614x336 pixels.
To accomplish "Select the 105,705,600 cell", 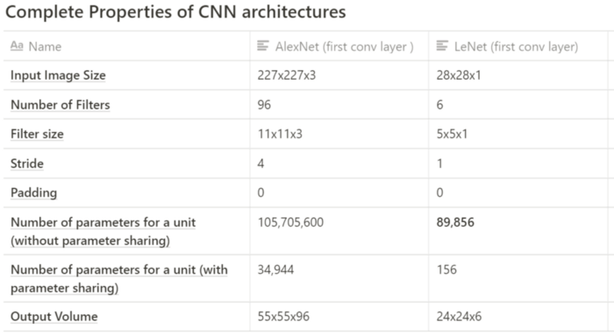I will click(339, 231).
